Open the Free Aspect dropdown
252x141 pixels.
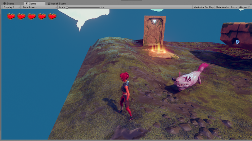(40, 7)
